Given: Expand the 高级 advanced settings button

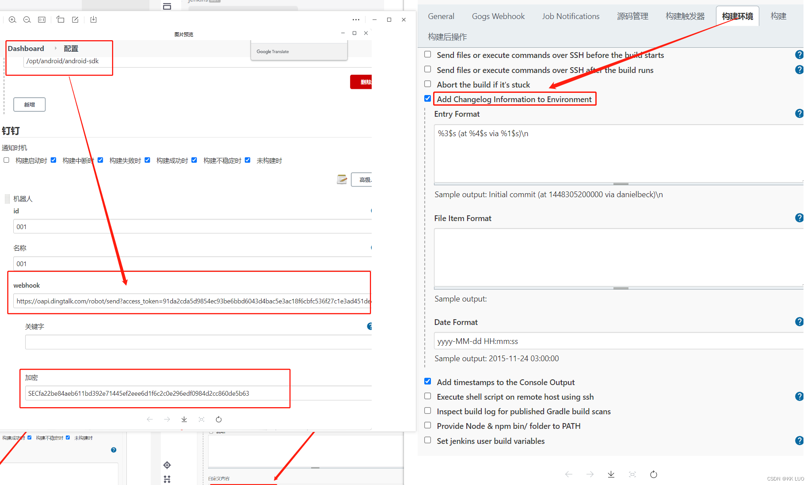Looking at the screenshot, I should click(362, 180).
